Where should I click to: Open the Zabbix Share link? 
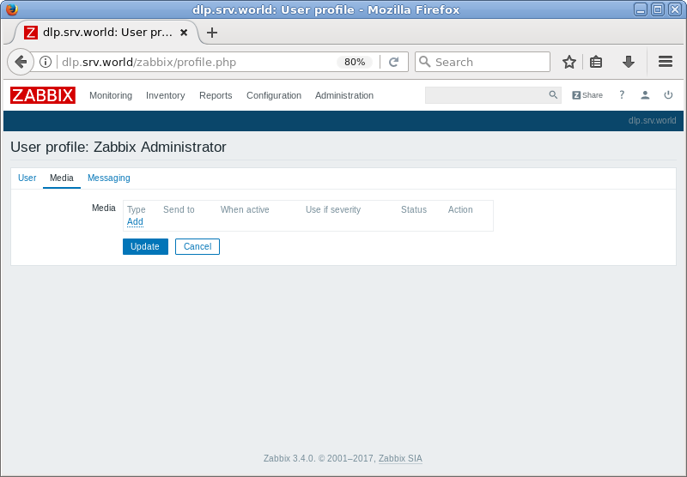[587, 95]
